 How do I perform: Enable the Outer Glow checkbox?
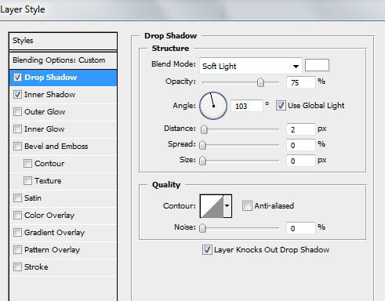click(x=17, y=112)
